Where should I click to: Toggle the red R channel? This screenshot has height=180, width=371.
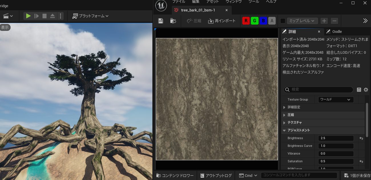click(x=246, y=21)
